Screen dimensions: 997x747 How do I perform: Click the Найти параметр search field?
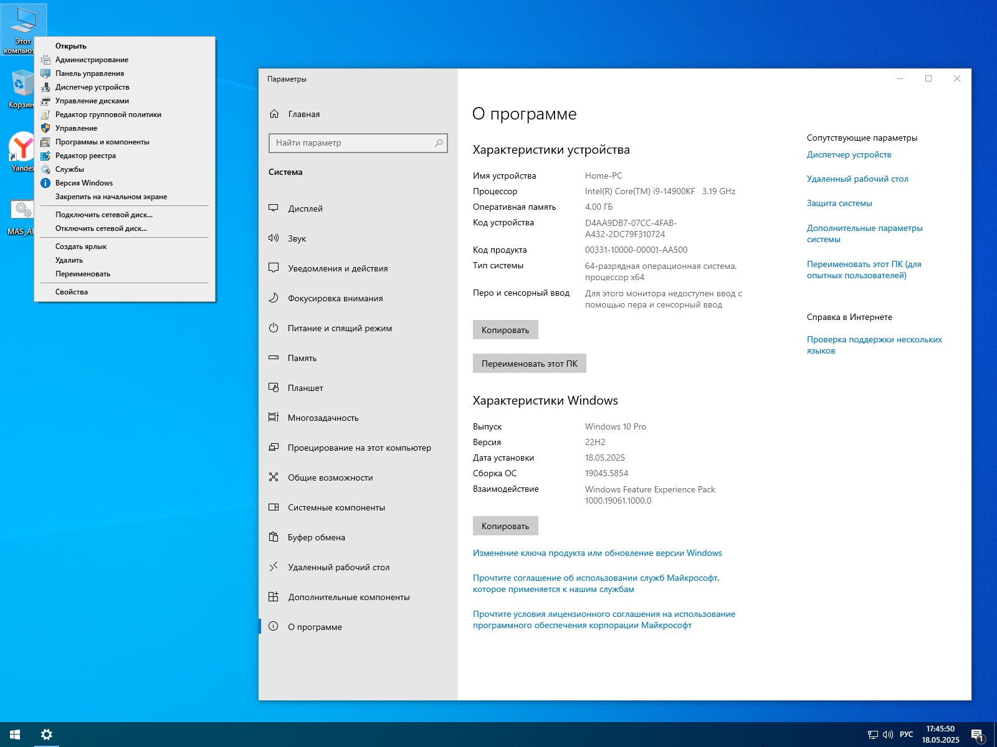click(x=358, y=143)
